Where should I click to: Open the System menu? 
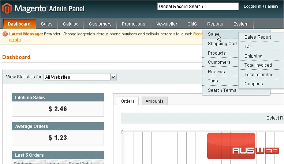[x=241, y=24]
